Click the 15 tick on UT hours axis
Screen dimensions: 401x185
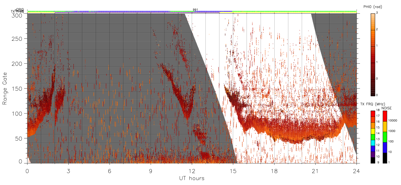(233, 170)
